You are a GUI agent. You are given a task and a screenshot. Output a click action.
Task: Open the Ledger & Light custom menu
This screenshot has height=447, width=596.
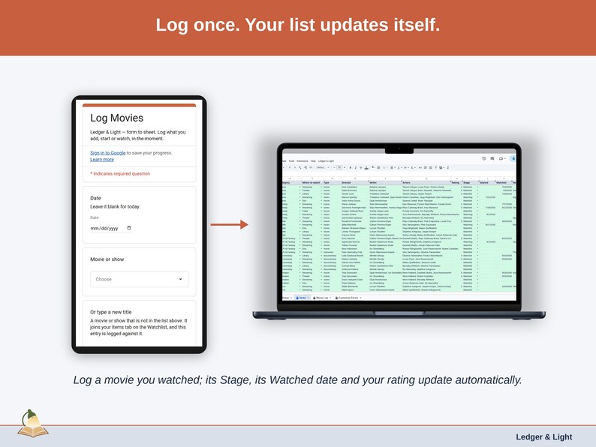click(326, 161)
